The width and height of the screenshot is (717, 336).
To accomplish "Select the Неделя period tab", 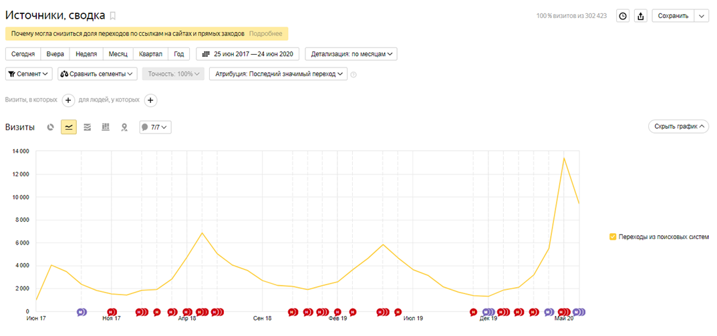I will pos(86,54).
